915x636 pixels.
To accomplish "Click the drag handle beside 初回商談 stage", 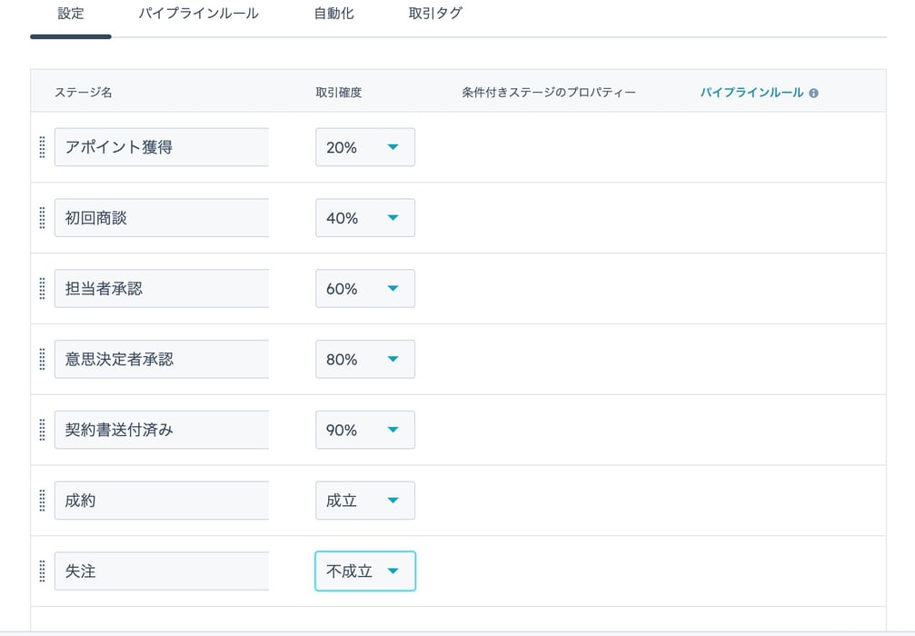I will click(41, 218).
